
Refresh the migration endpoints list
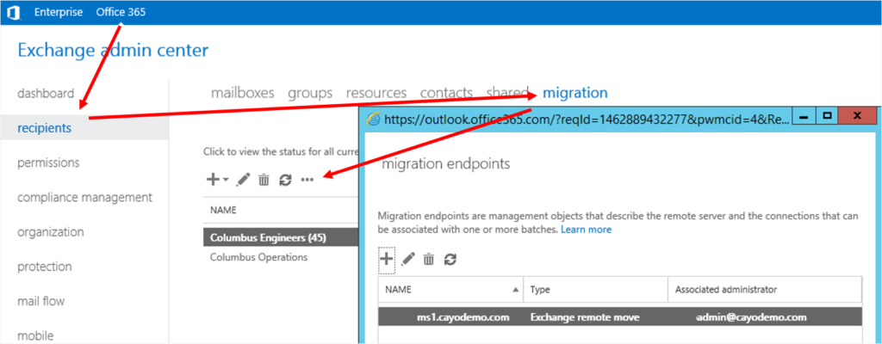pyautogui.click(x=450, y=259)
